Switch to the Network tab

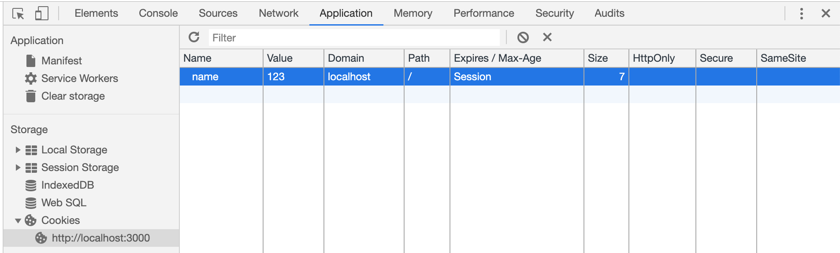point(279,13)
